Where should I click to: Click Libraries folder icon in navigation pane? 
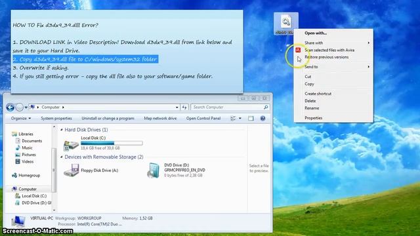tap(14, 134)
